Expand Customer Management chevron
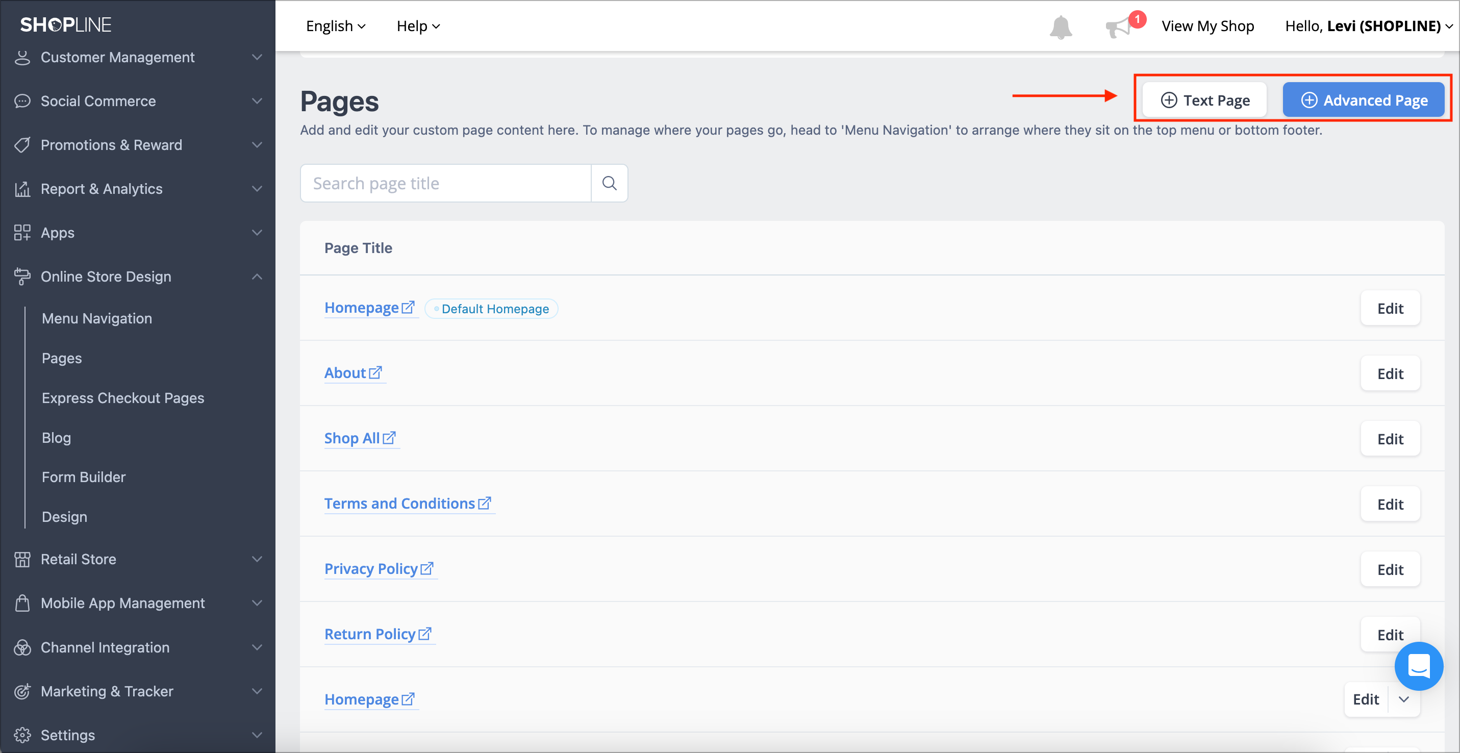Screen dimensions: 1460x753 (257, 57)
